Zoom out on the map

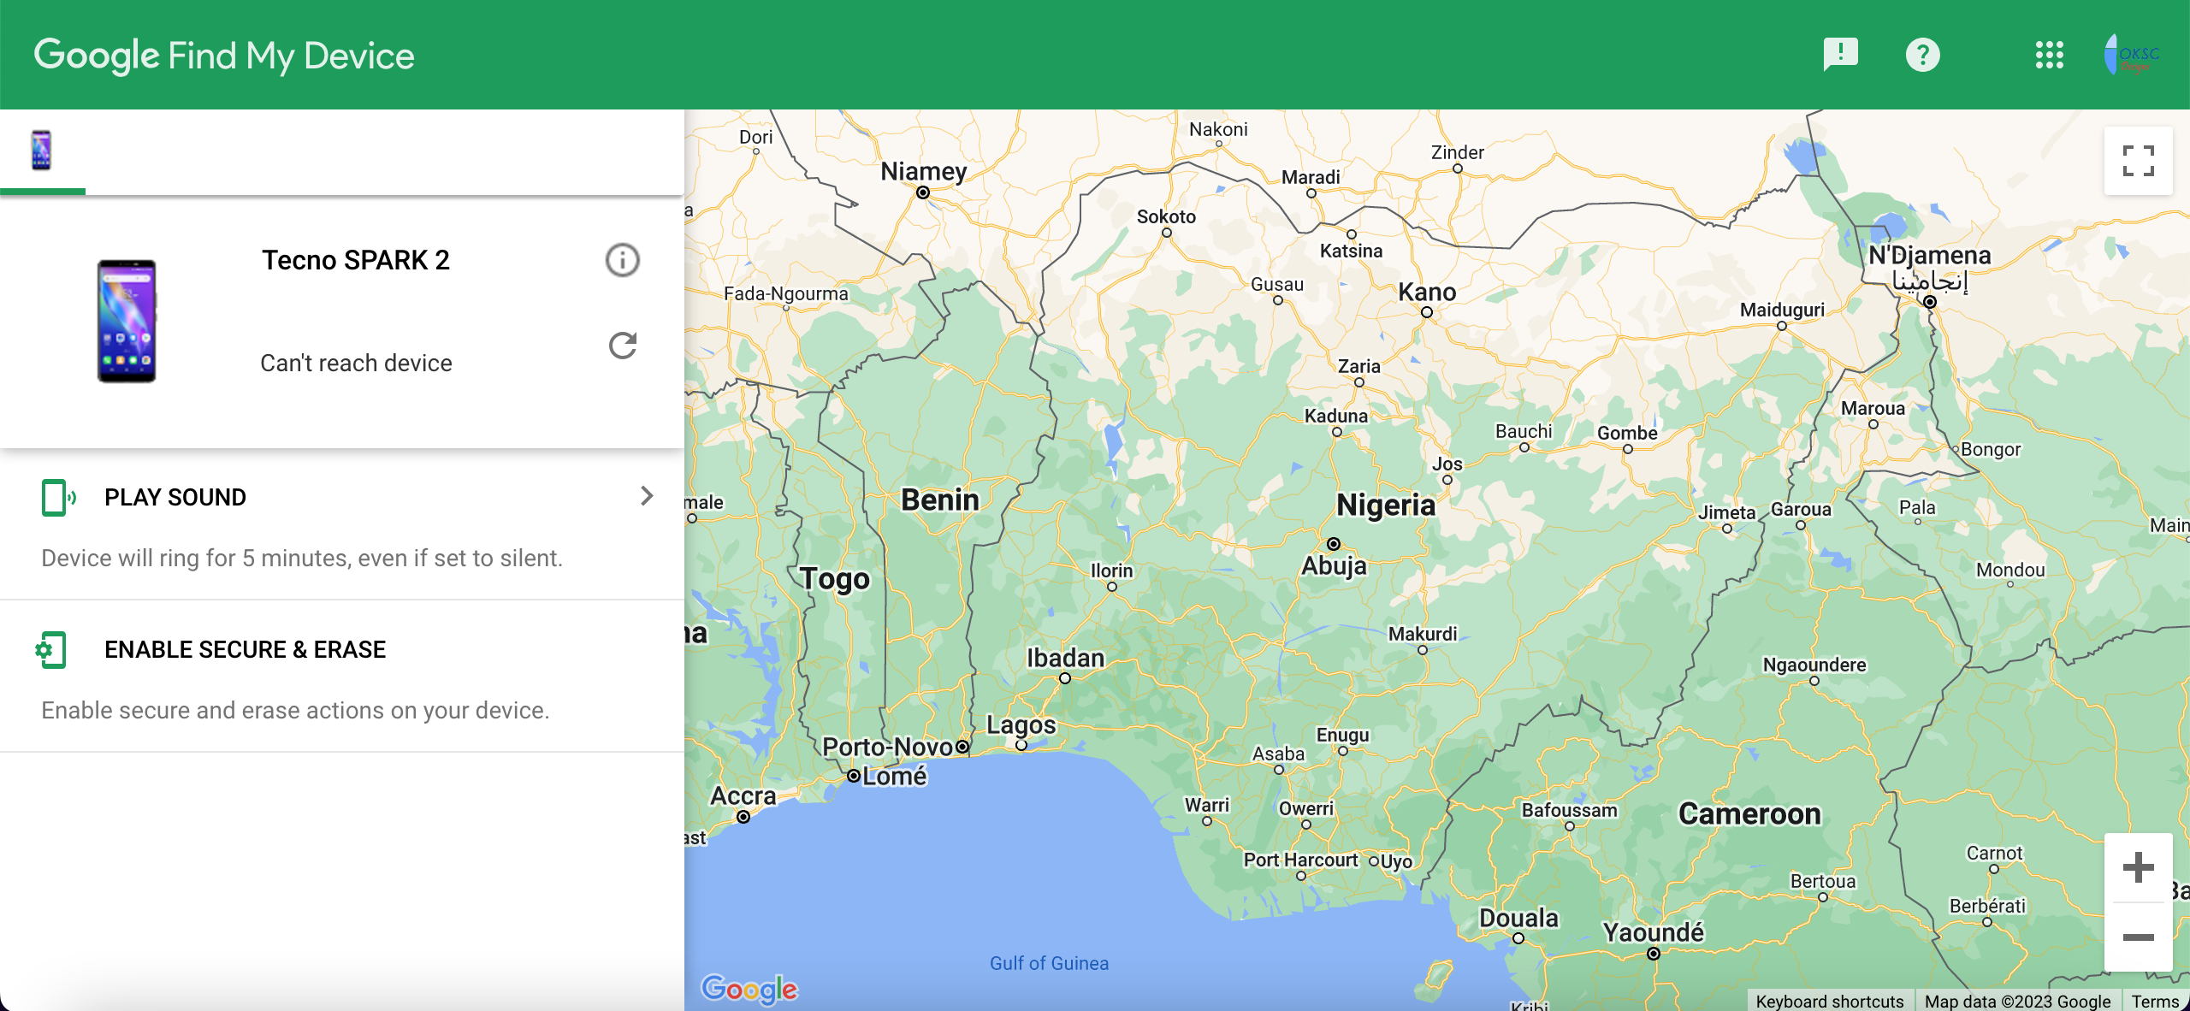point(2138,937)
